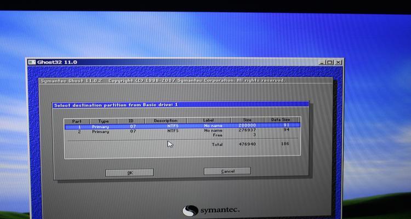Click the Symantec logo
This screenshot has height=219, width=411.
tap(211, 211)
